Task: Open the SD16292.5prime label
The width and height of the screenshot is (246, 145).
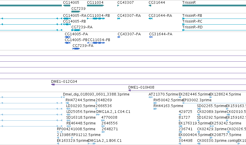Action: (x=212, y=118)
